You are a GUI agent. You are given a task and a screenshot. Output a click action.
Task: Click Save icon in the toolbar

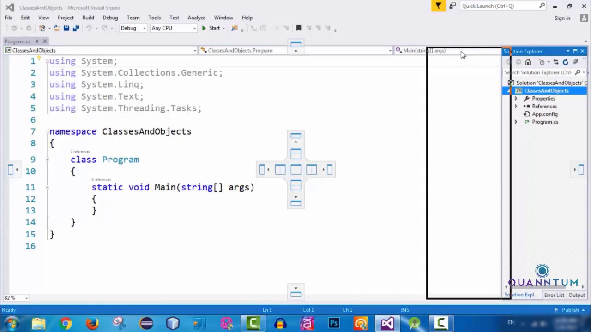[66, 28]
